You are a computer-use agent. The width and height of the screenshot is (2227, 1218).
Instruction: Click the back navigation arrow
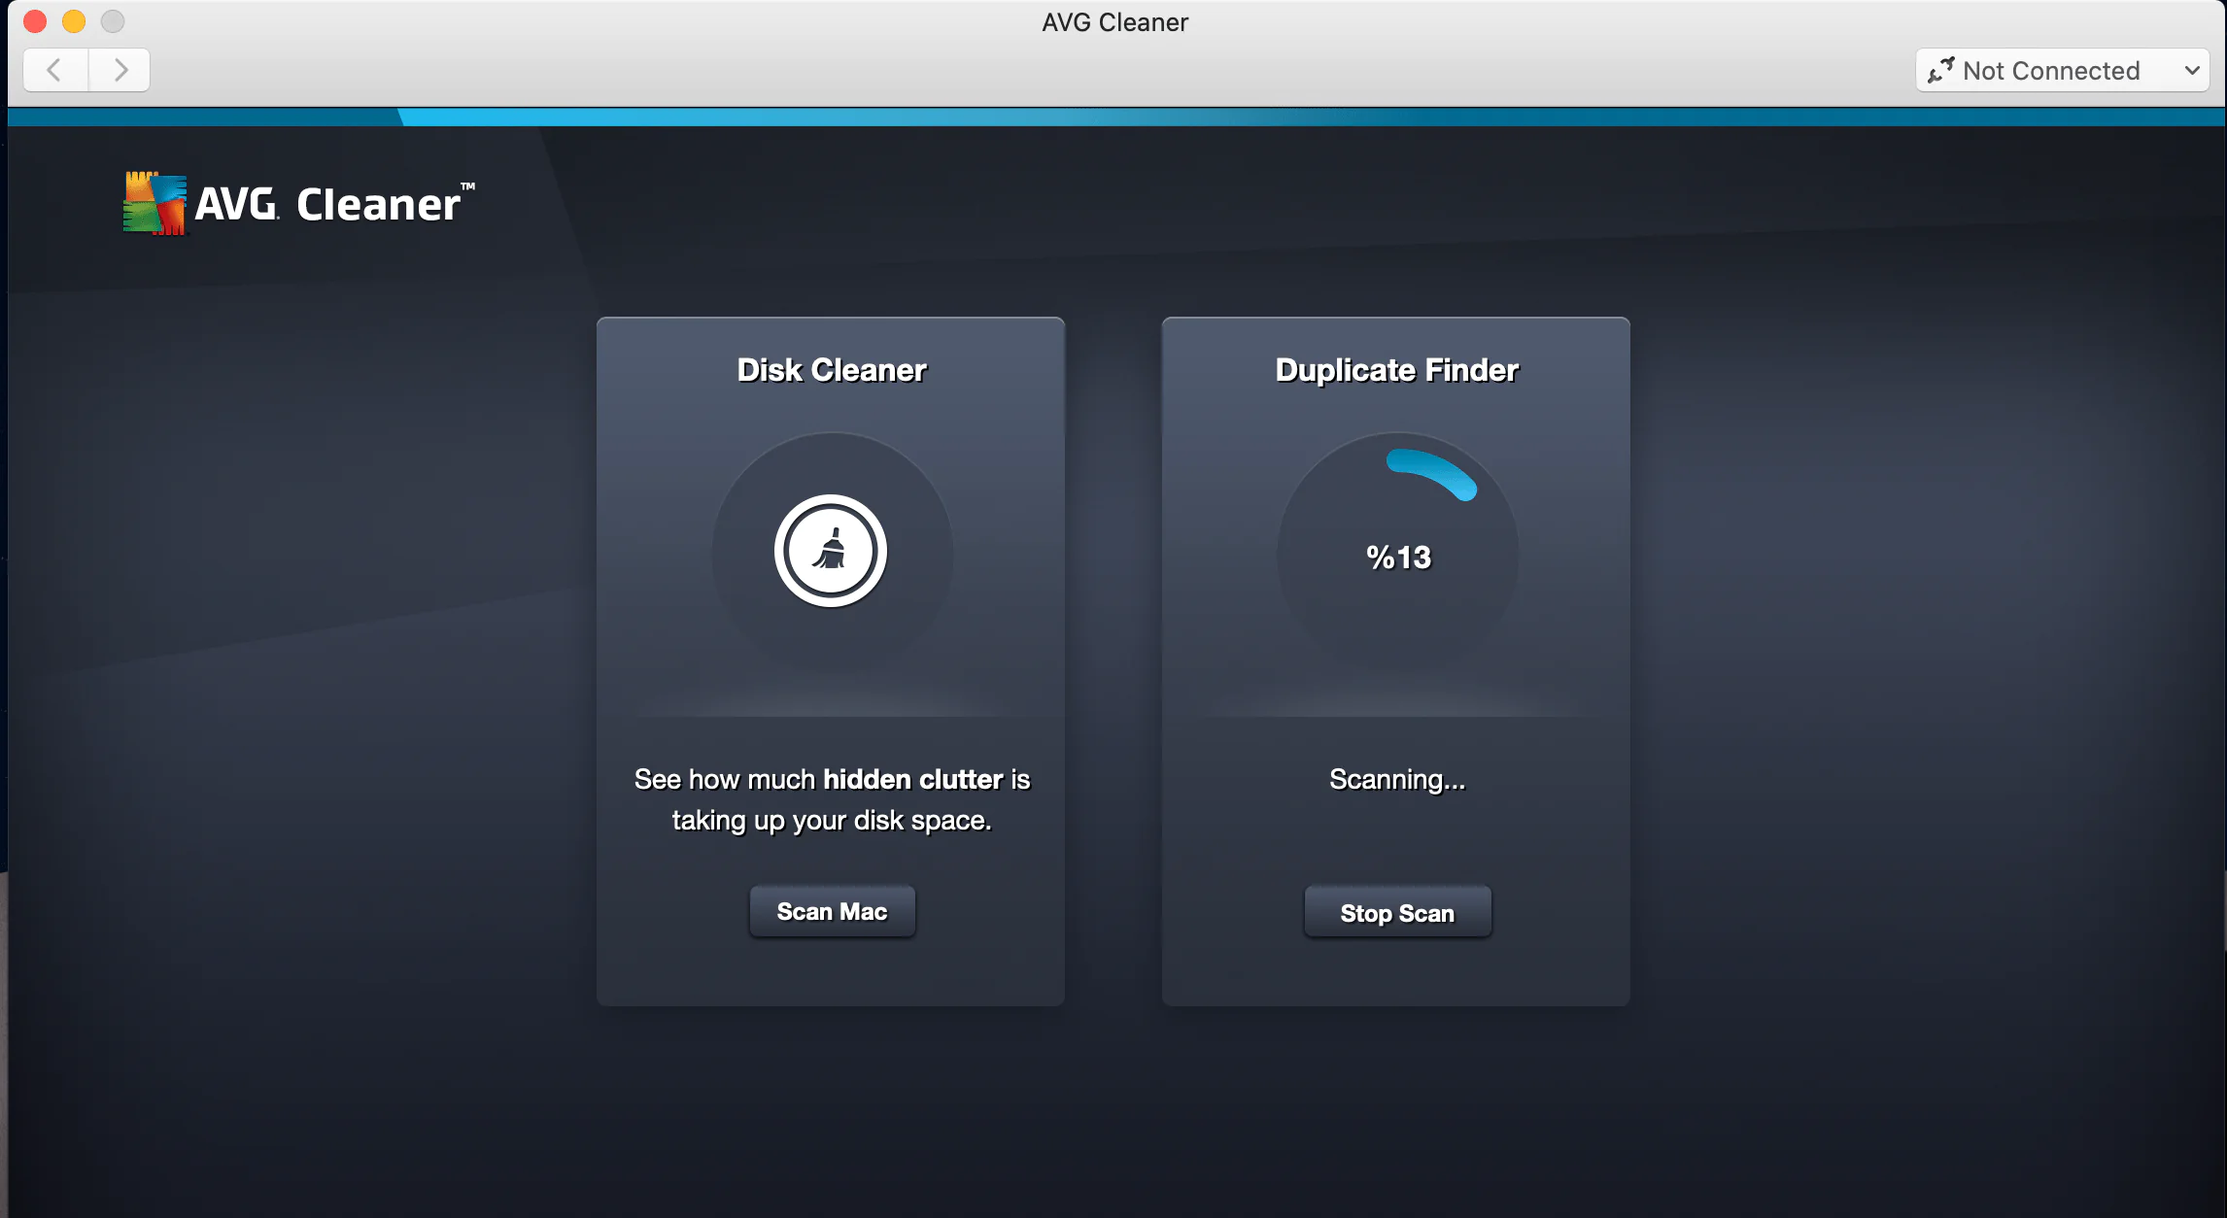55,70
